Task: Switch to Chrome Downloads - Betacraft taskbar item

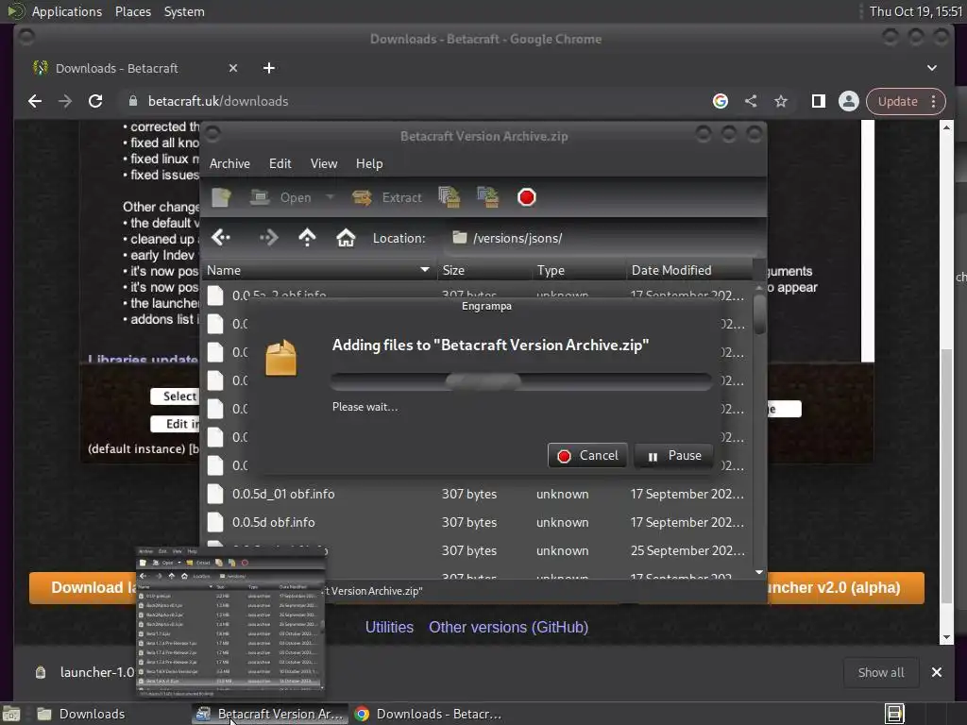Action: tap(428, 714)
